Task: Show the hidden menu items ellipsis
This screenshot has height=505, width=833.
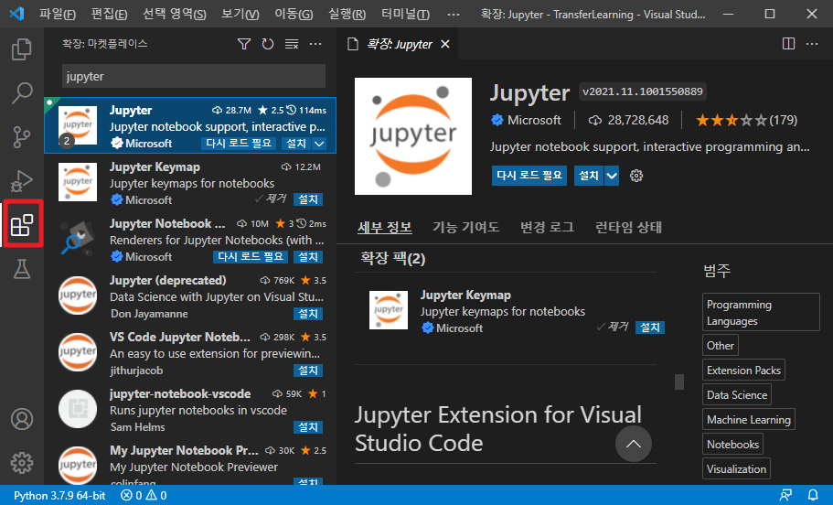Action: [x=454, y=15]
